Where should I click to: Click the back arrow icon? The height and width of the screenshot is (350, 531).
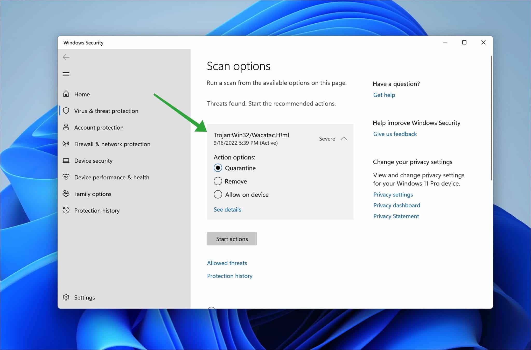point(66,57)
